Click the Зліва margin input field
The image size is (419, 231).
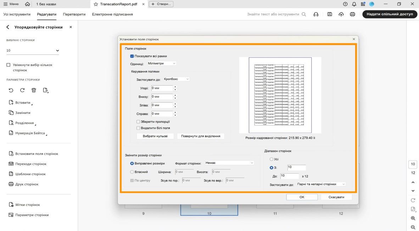(x=162, y=105)
